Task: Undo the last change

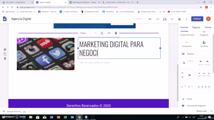Action: [150, 19]
